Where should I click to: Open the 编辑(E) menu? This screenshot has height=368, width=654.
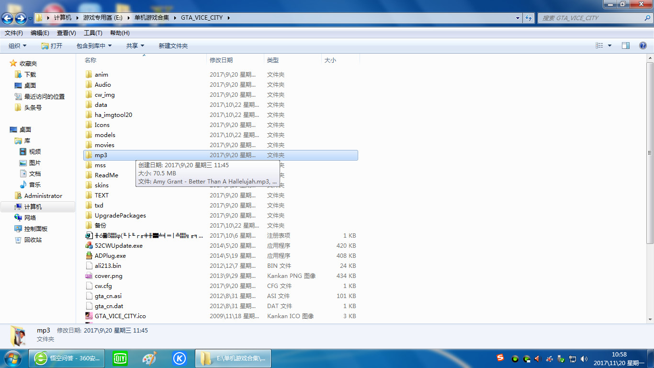(40, 33)
